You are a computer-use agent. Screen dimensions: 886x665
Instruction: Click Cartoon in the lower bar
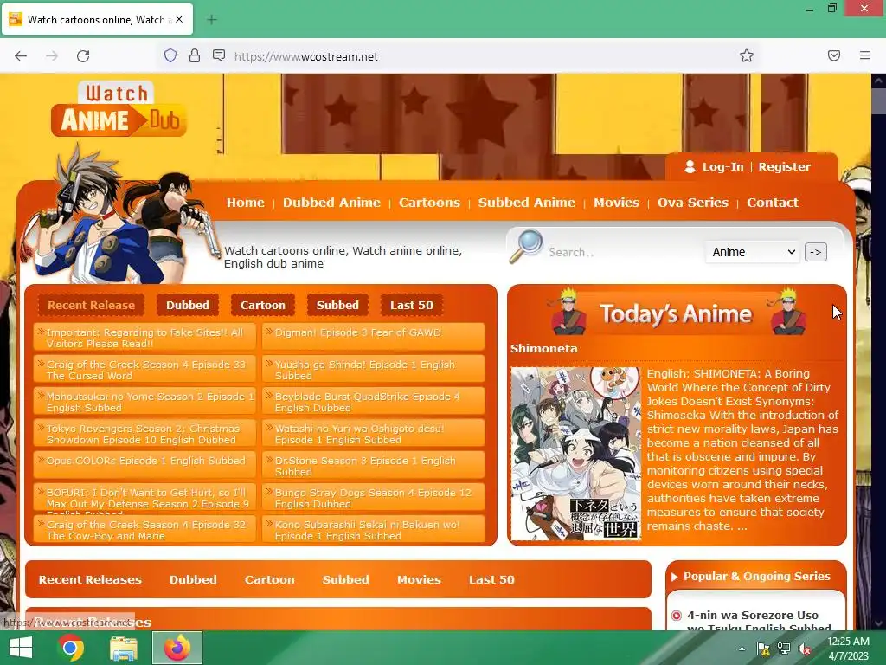click(270, 579)
